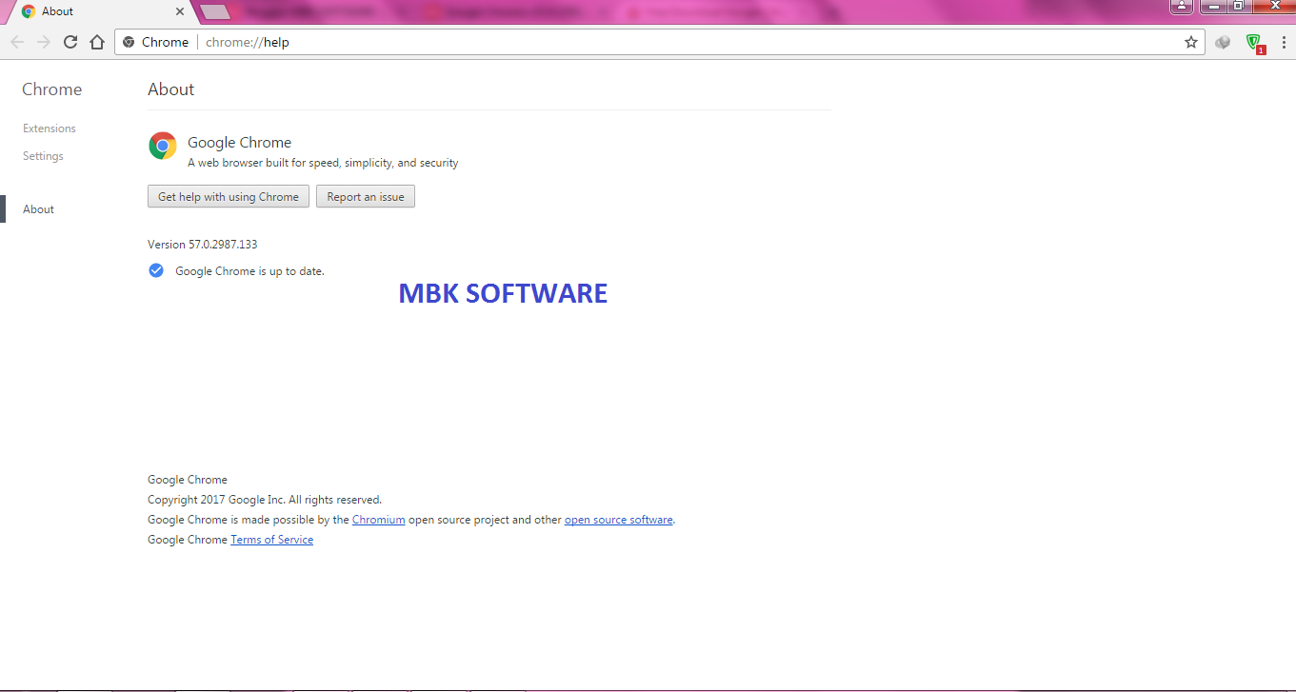Open Settings in the sidebar

[x=43, y=156]
